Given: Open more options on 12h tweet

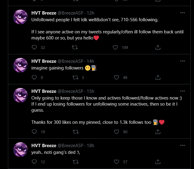Looking at the screenshot, I should (x=182, y=13).
